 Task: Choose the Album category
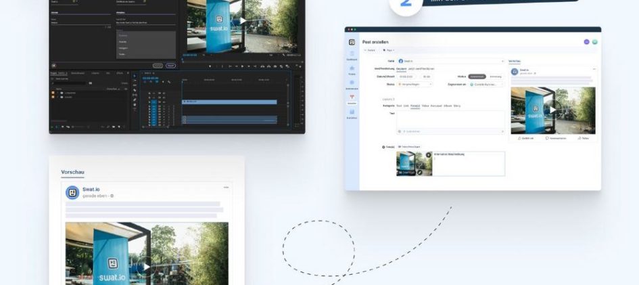click(448, 106)
